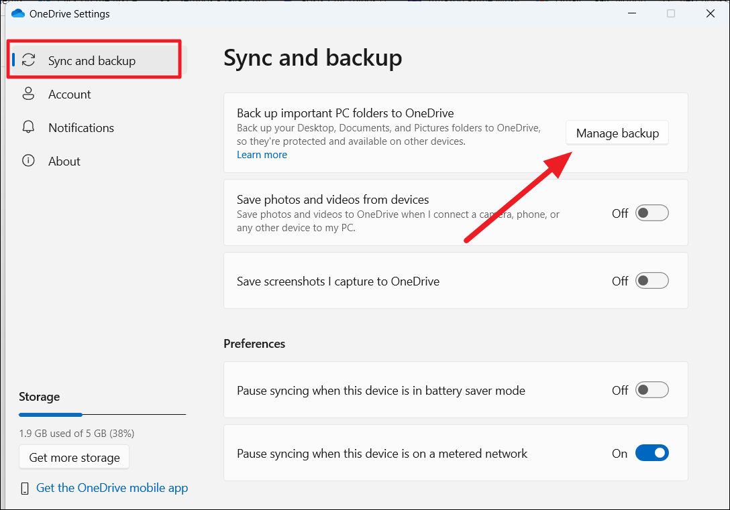Select the About section in sidebar

point(64,162)
